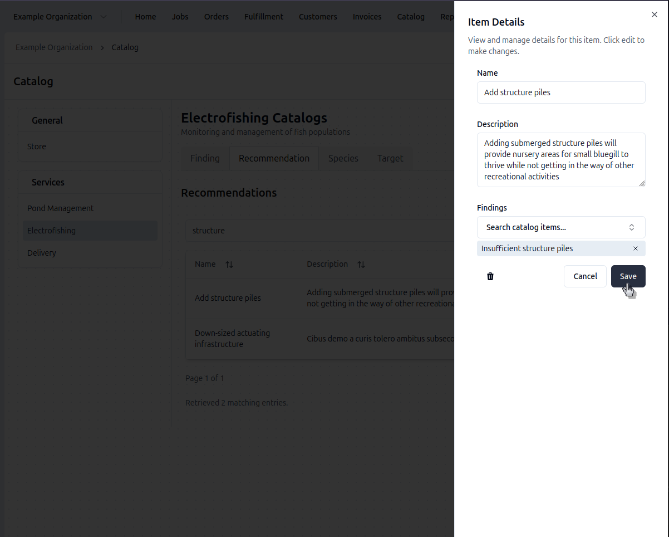Open the Search catalog items combobox
The width and height of the screenshot is (669, 537).
[561, 227]
